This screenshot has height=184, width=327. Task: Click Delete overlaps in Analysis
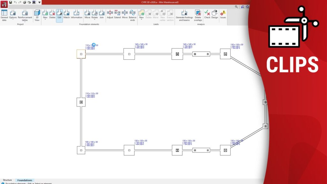click(198, 15)
